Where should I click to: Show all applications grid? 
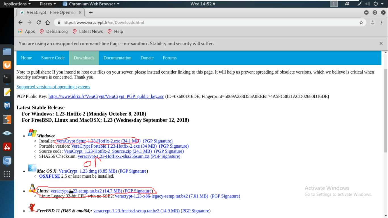point(7,174)
